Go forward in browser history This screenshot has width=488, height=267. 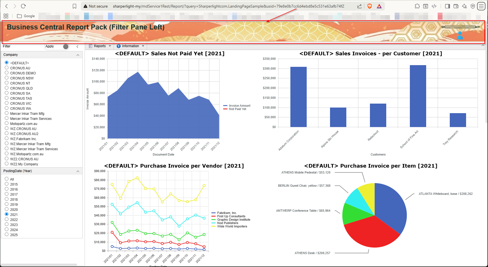[x=15, y=6]
